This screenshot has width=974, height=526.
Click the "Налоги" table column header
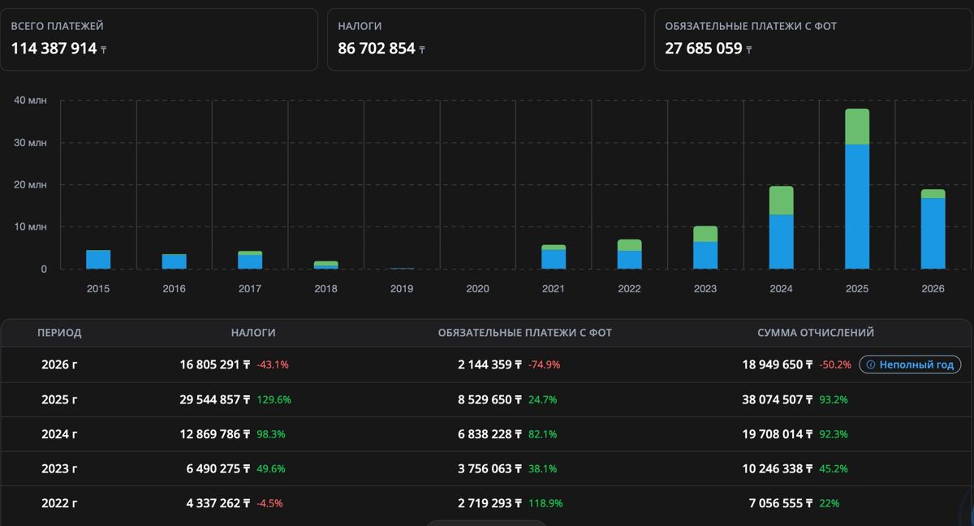253,333
